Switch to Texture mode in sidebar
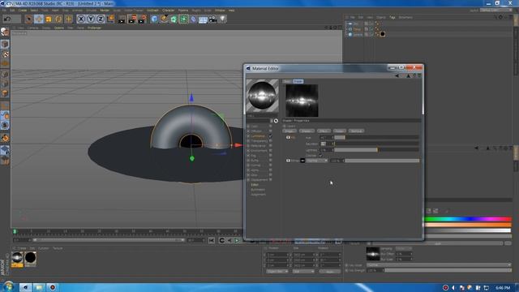519x292 pixels. click(x=5, y=54)
